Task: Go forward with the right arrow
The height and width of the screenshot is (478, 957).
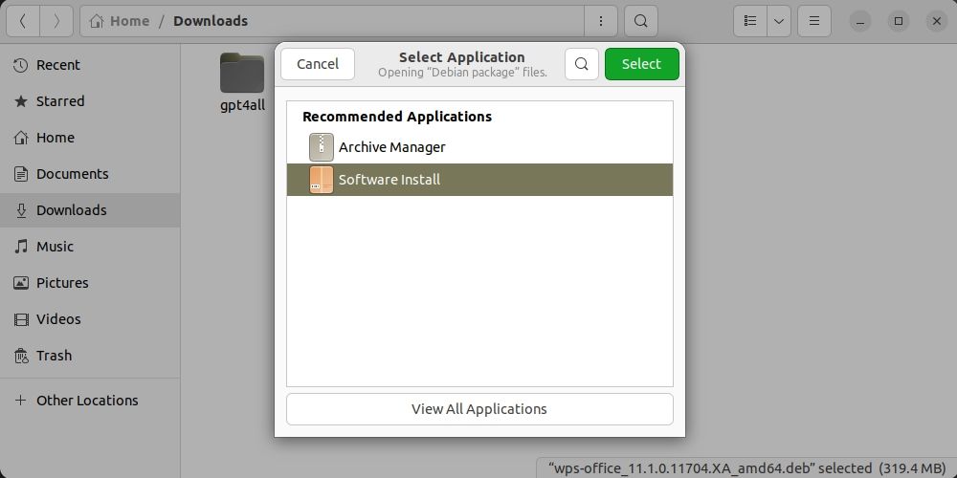Action: coord(56,20)
